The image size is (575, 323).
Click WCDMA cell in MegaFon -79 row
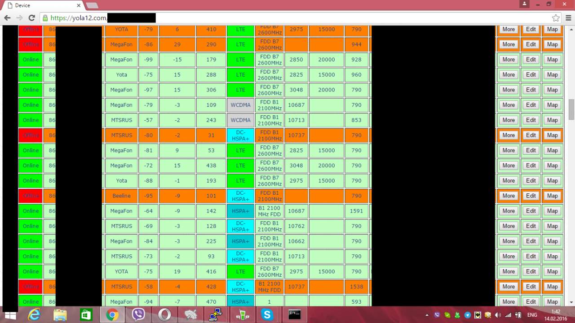click(x=240, y=105)
